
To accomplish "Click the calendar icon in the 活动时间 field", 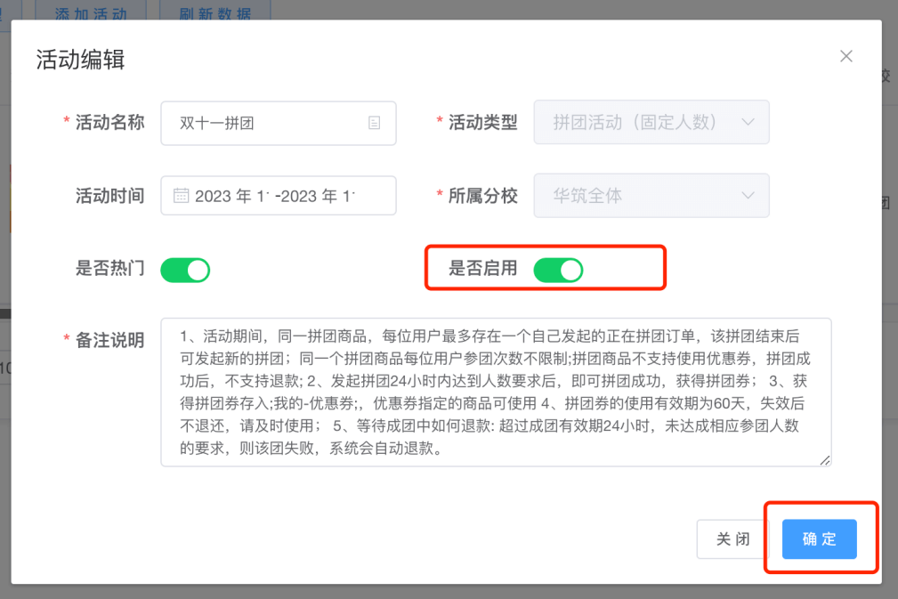I will tap(181, 196).
